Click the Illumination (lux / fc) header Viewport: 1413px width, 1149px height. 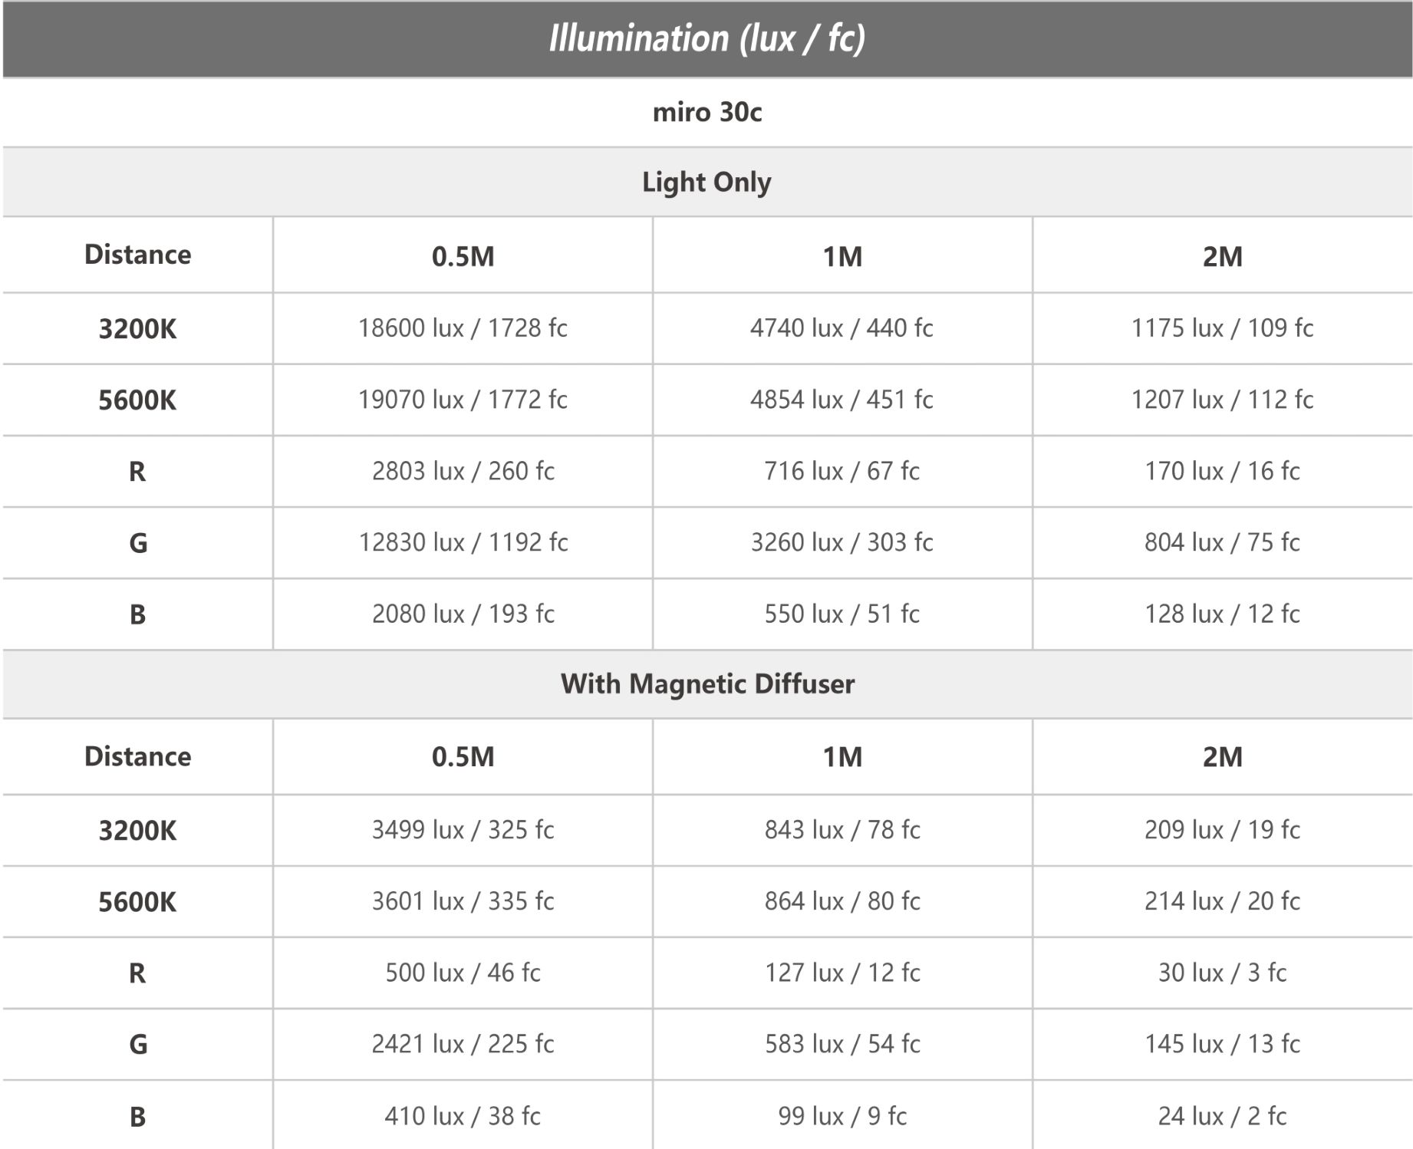point(706,38)
